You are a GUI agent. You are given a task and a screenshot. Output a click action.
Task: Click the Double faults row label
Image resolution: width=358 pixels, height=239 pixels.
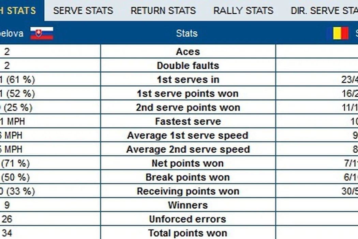pos(188,66)
